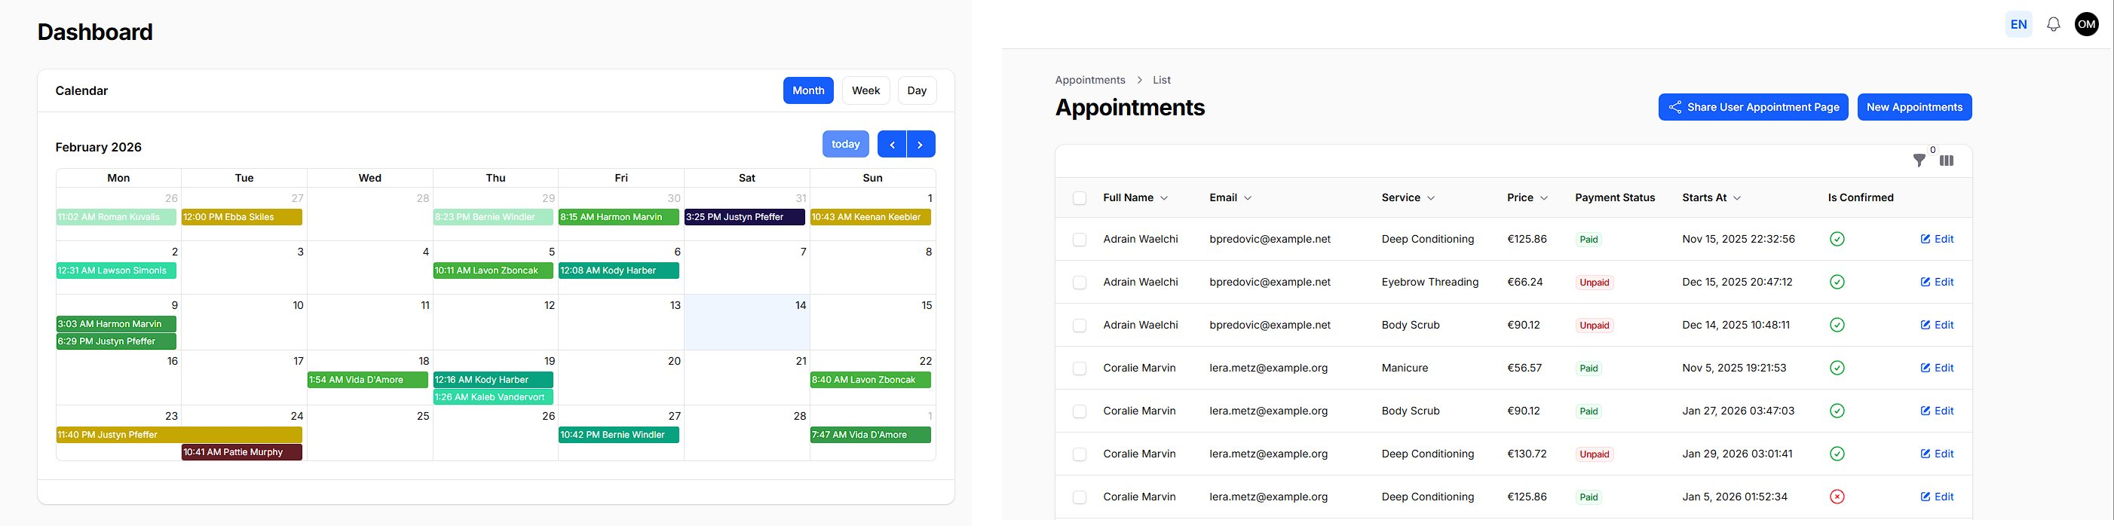Image resolution: width=2114 pixels, height=526 pixels.
Task: Click the EN language switcher
Action: (2018, 24)
